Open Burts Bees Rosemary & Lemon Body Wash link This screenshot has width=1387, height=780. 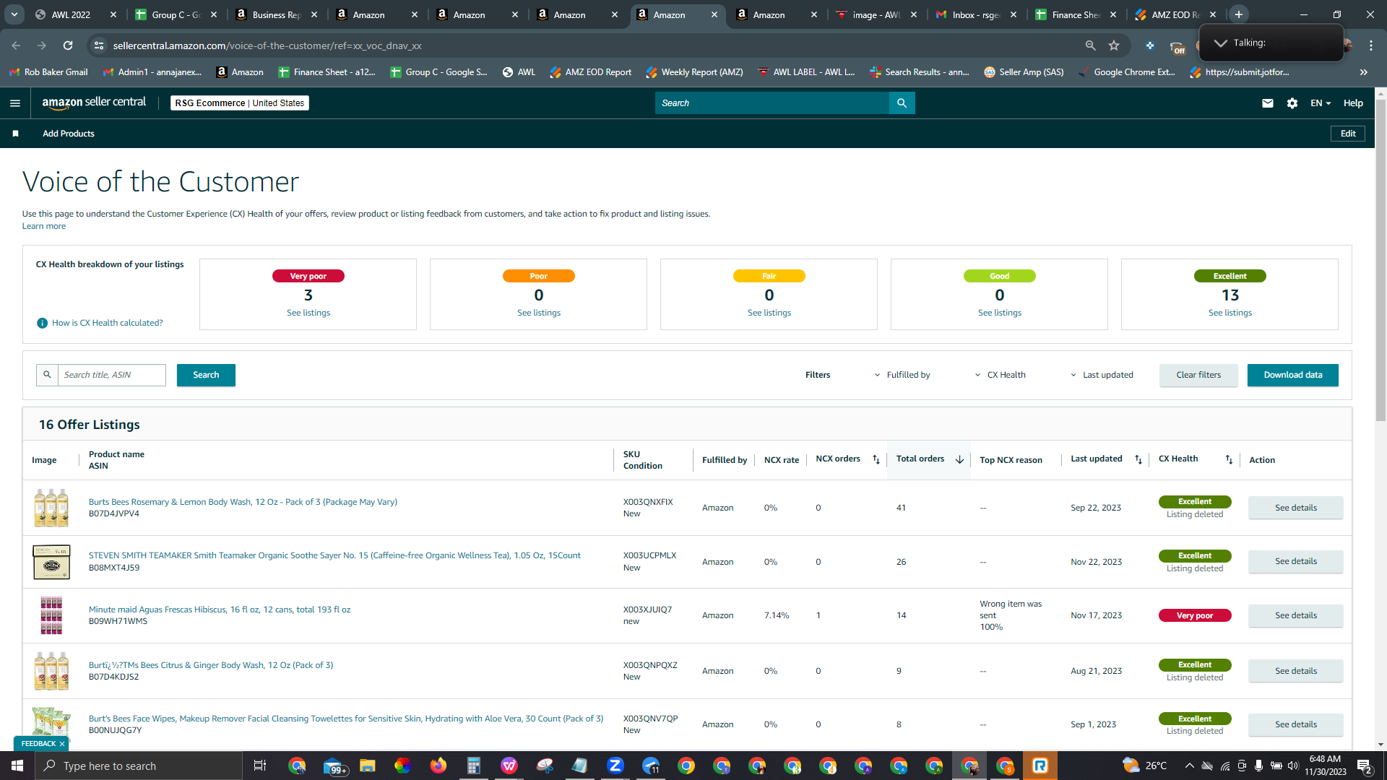click(x=243, y=502)
